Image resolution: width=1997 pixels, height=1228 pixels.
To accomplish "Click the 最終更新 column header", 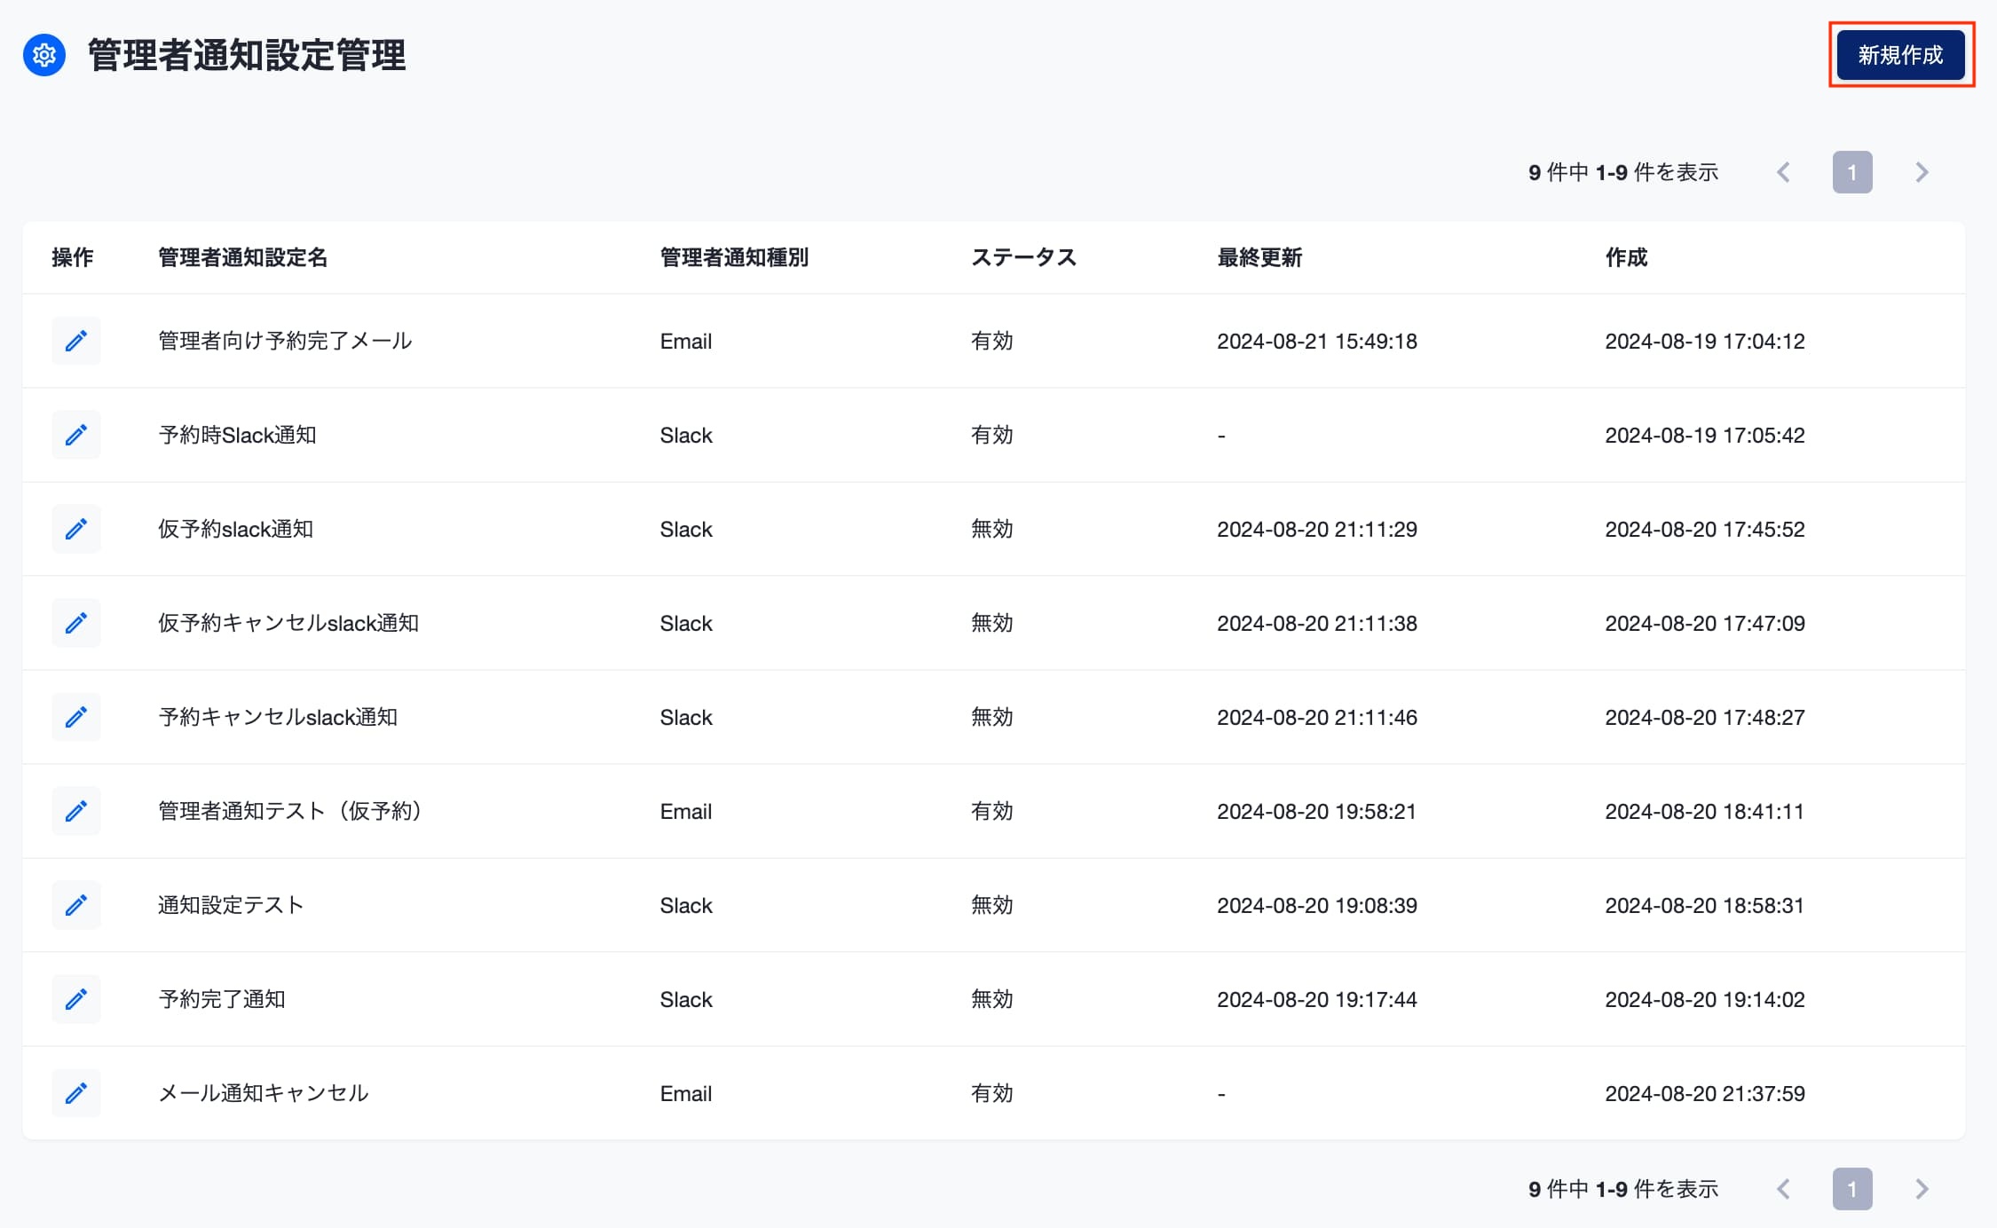I will point(1259,257).
